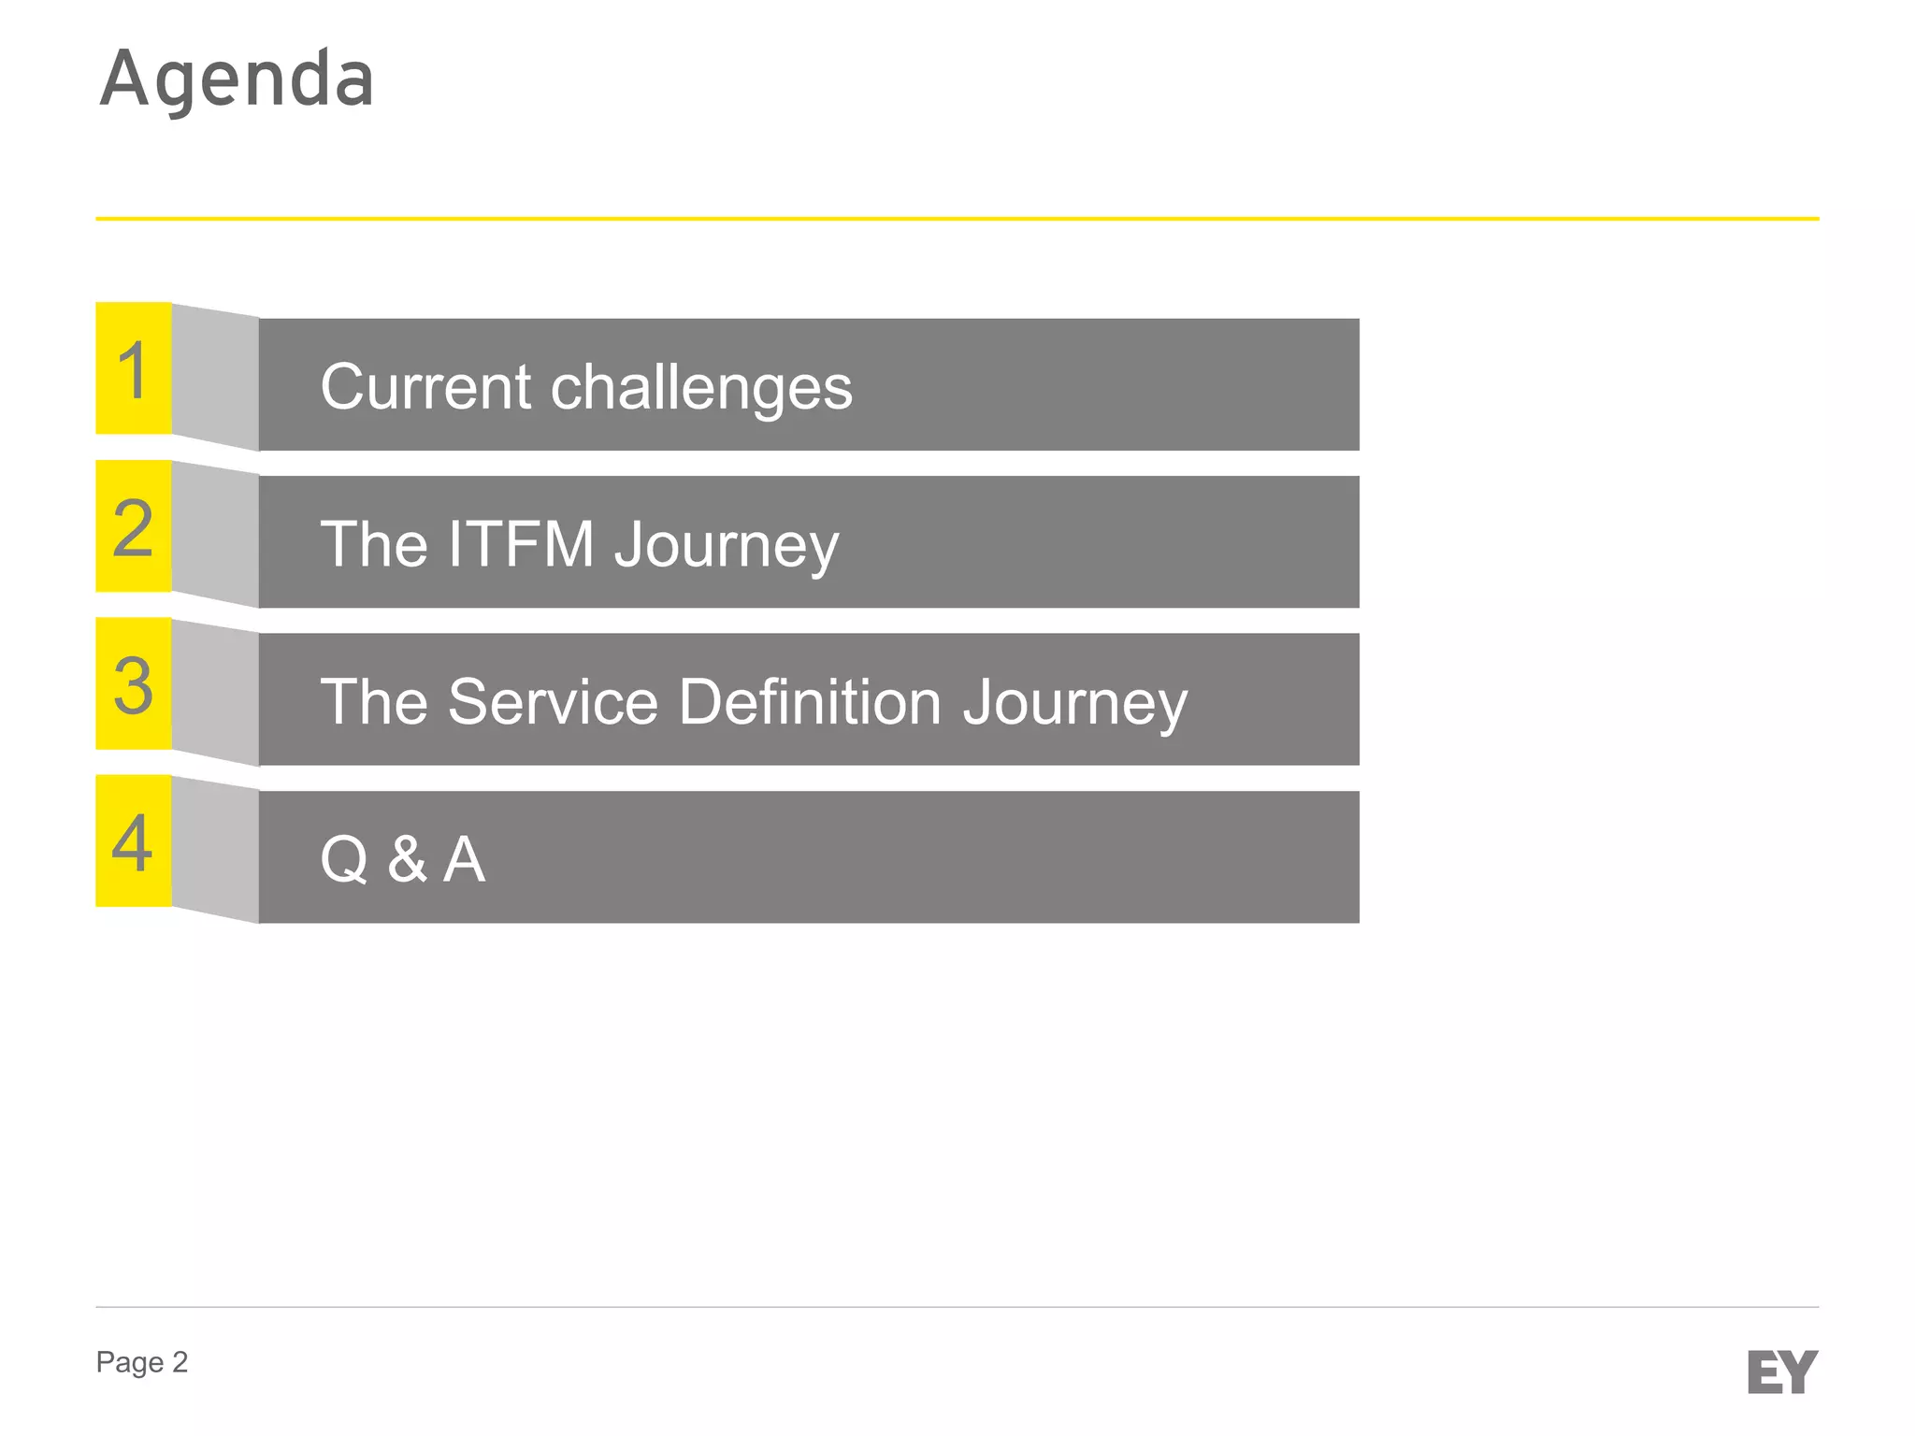
Task: Click the light gray connector beside tile 3
Action: (x=215, y=692)
